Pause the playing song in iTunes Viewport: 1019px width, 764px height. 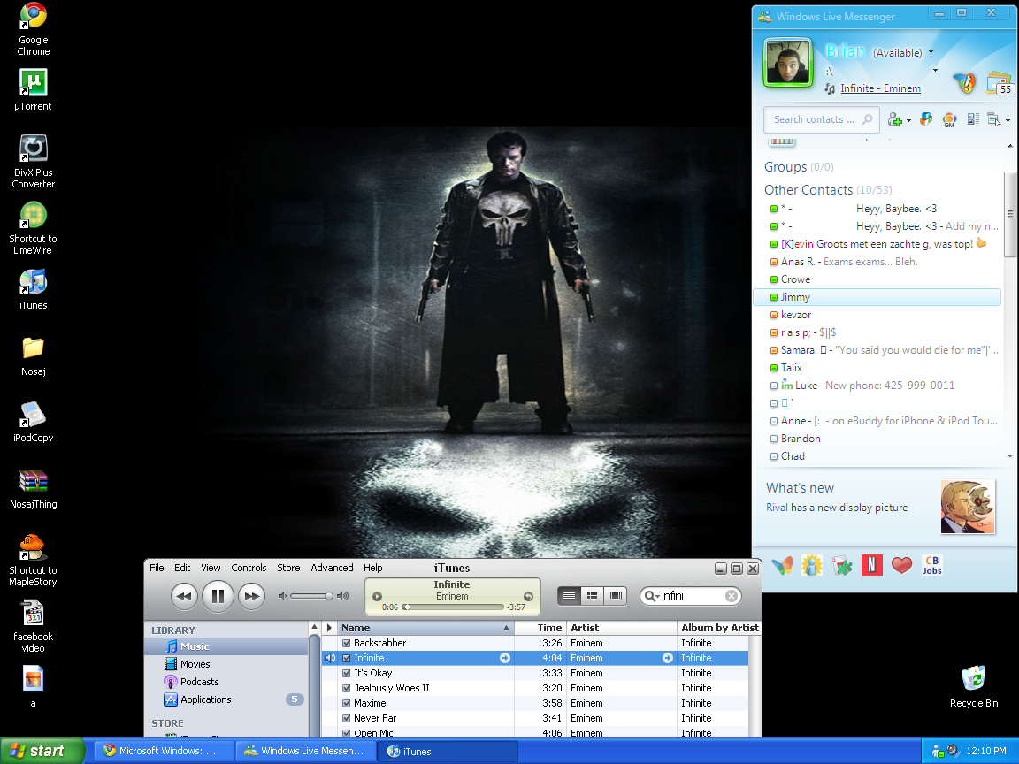[x=218, y=596]
